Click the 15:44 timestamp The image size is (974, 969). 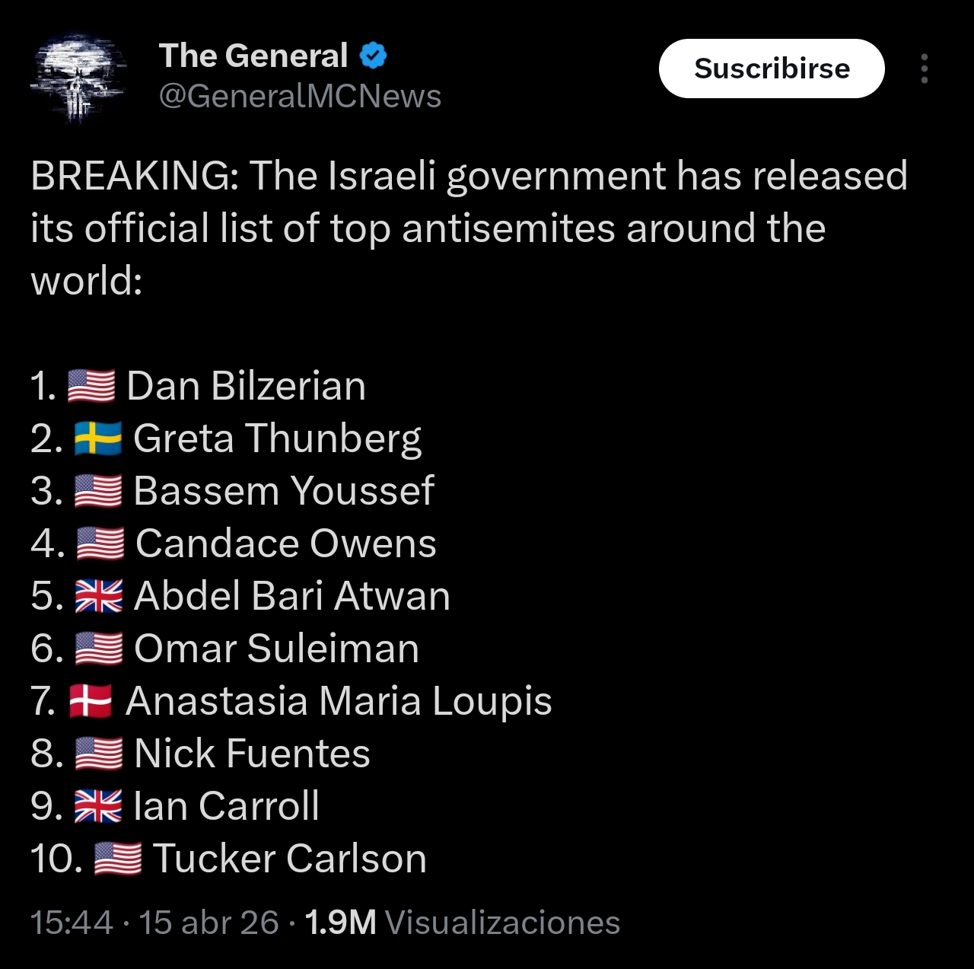pos(72,923)
